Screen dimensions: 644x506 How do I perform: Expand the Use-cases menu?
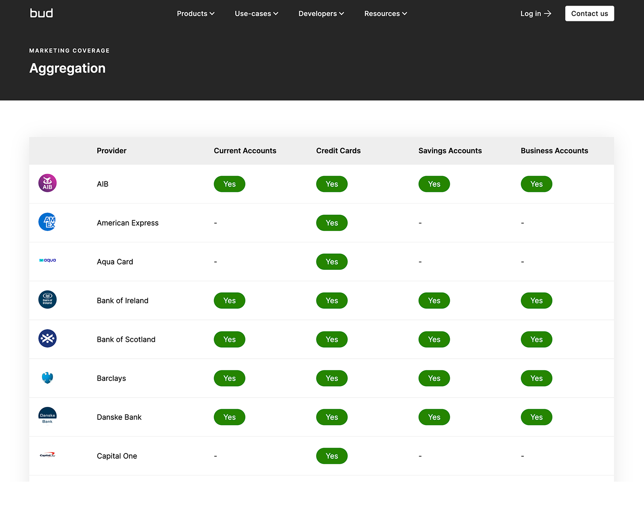pos(257,14)
